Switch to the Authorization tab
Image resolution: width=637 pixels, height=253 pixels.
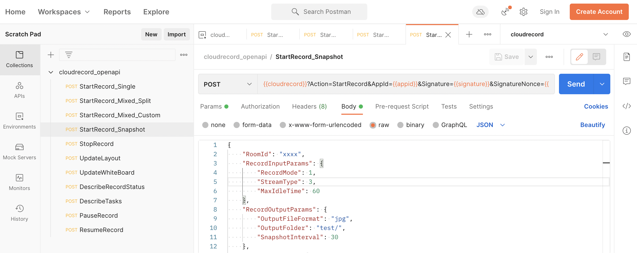pos(260,107)
